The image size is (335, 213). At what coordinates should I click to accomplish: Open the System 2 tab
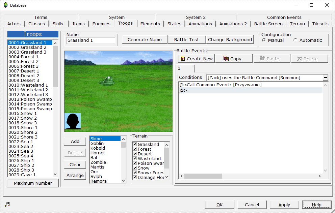coord(196,17)
